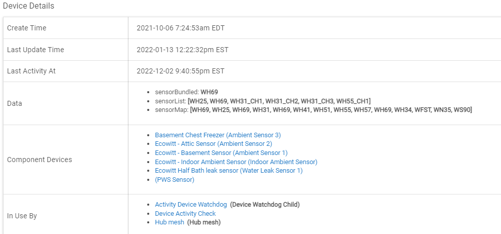Click the PWS Sensor link

click(175, 180)
